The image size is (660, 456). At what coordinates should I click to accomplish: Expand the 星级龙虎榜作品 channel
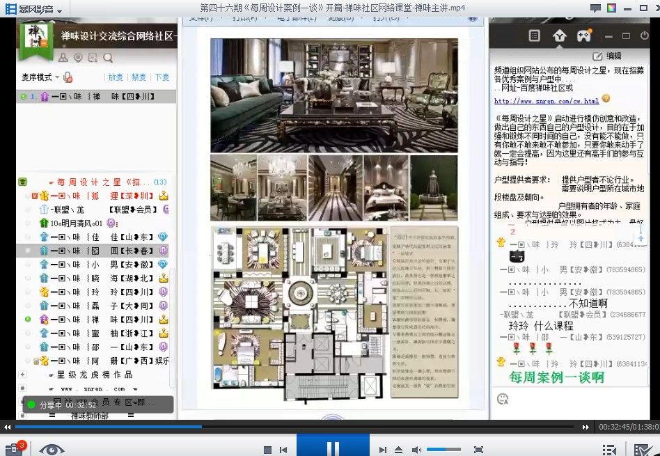click(x=23, y=375)
